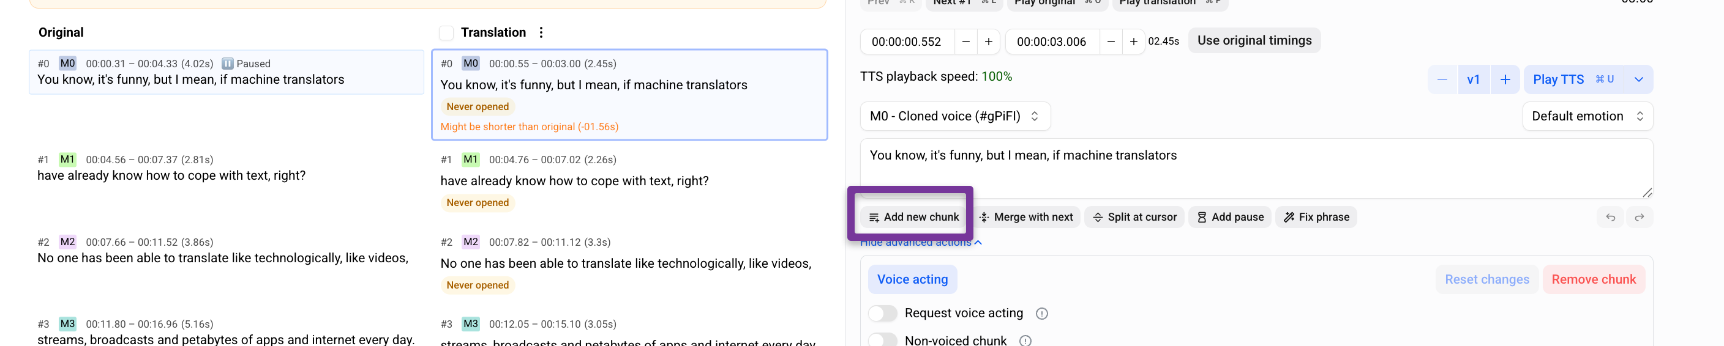Select translation chunk #2 'No one has been able' text

[626, 264]
